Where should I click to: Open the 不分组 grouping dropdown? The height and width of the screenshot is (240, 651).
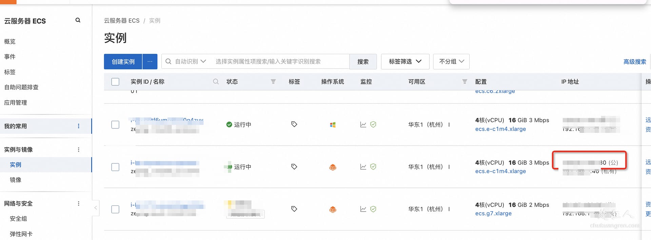point(451,62)
